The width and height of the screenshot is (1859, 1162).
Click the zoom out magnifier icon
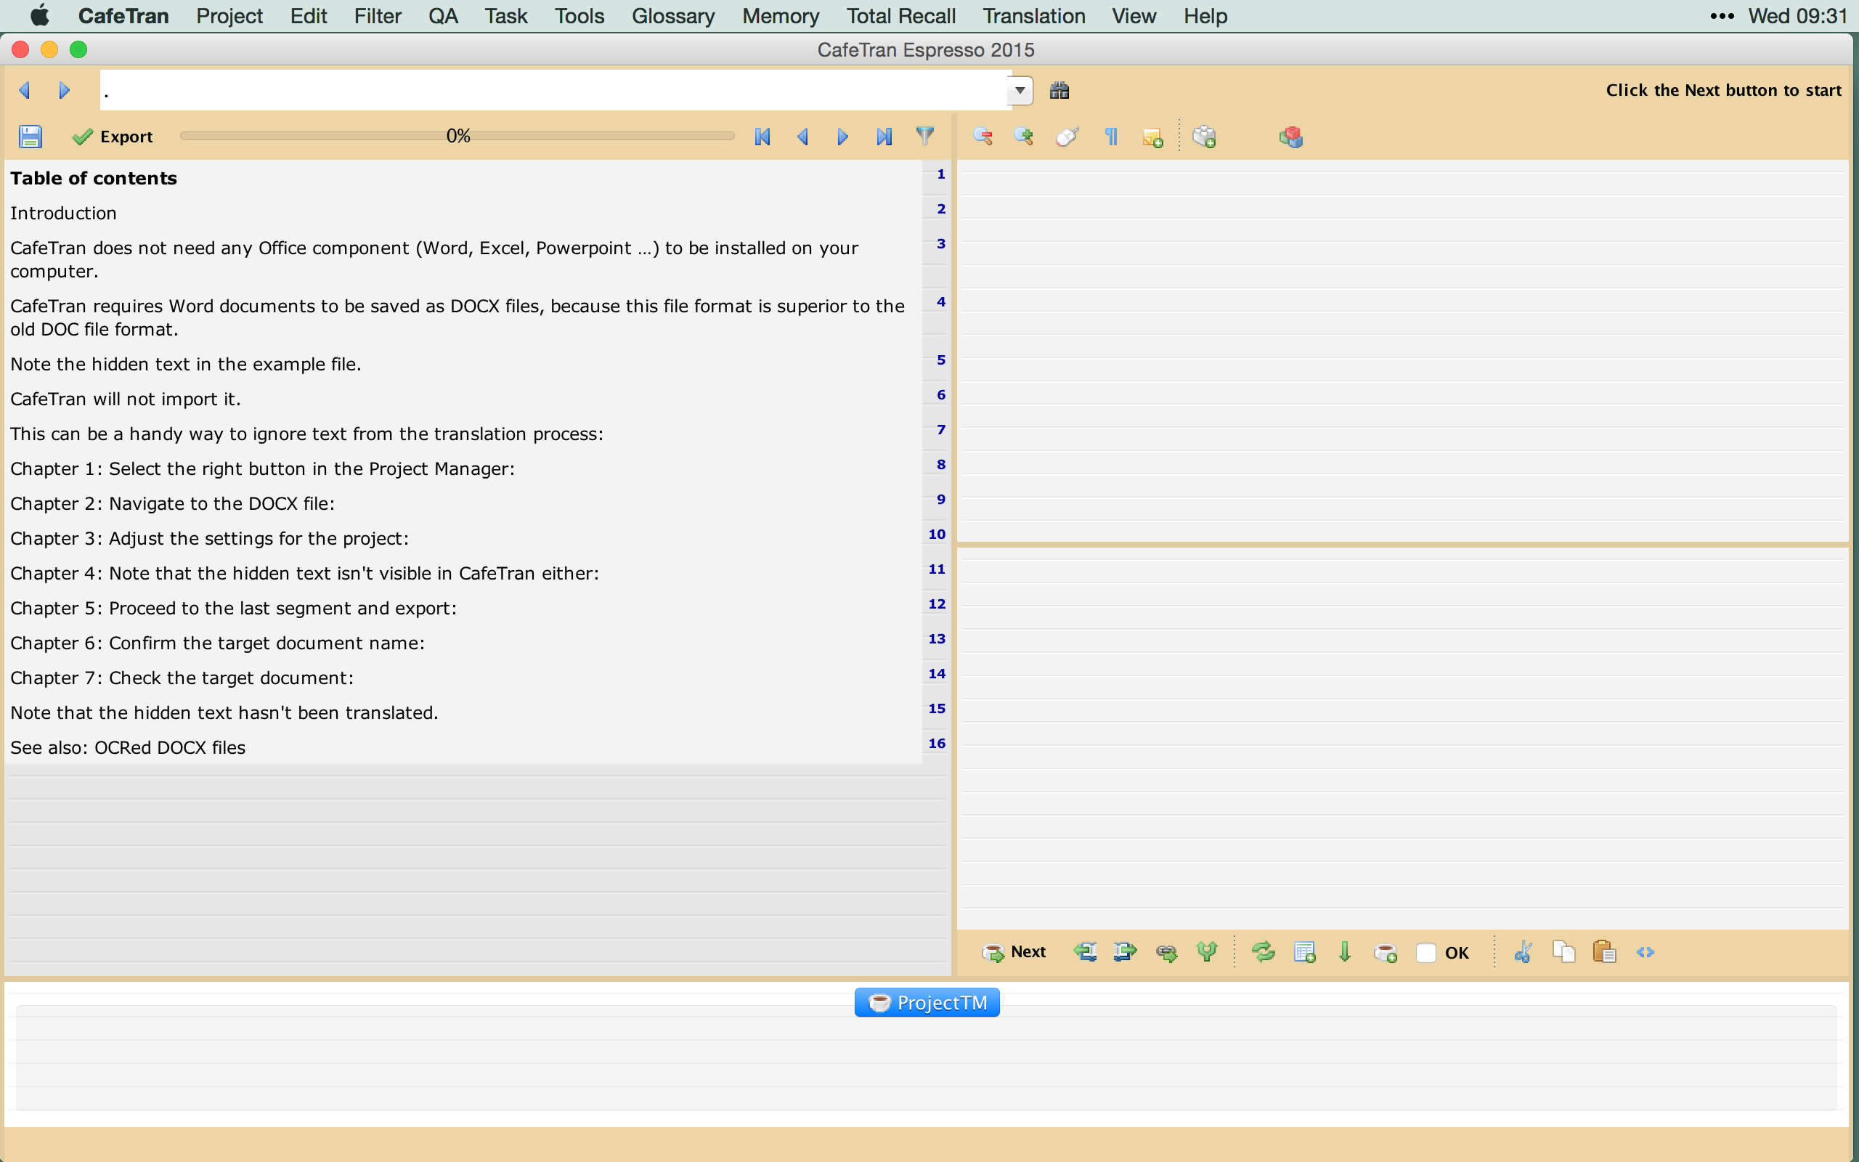coord(983,137)
